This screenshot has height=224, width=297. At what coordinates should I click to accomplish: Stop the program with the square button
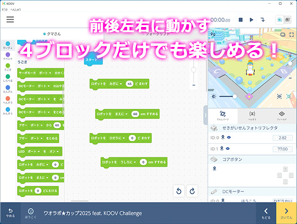(240, 20)
